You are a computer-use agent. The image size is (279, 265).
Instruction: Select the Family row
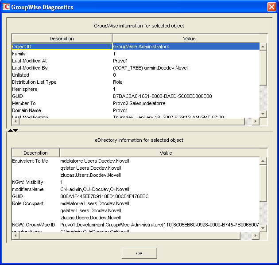(136, 54)
